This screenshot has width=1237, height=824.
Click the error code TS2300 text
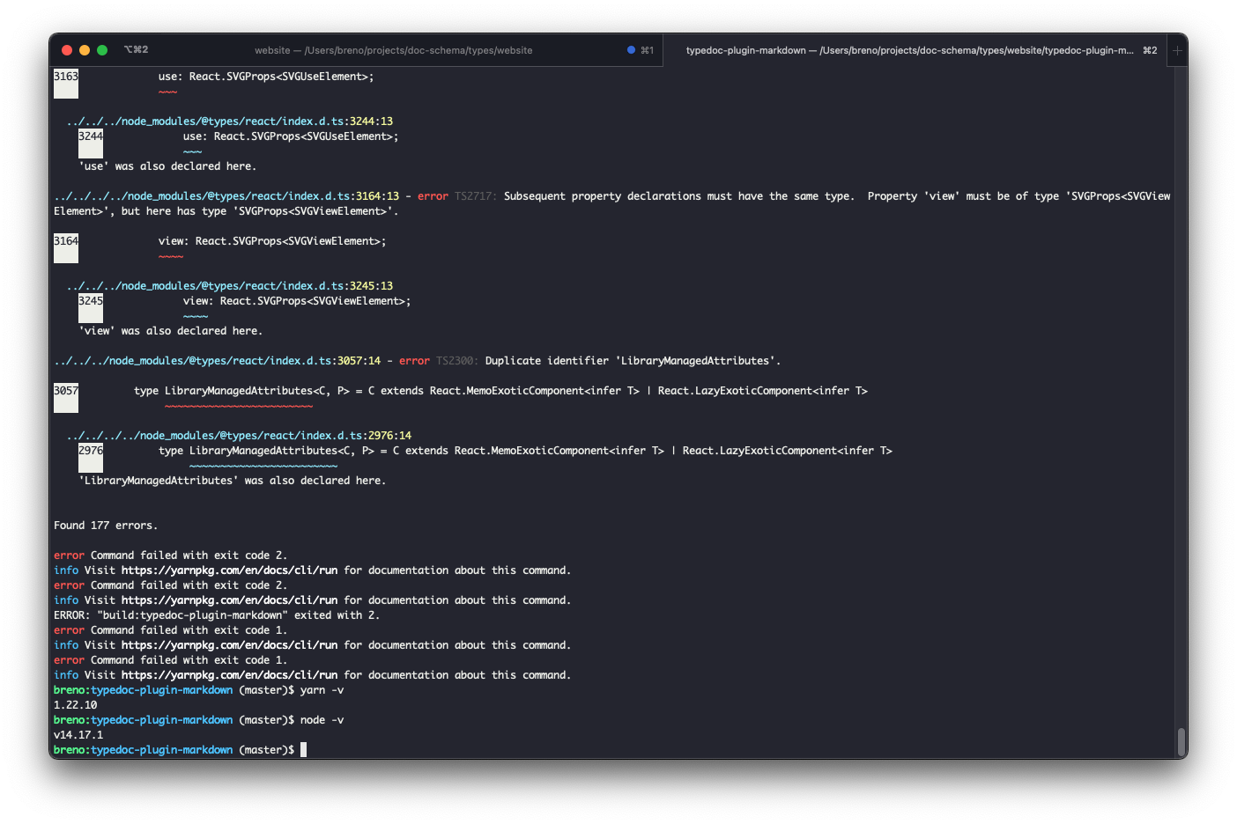pos(457,361)
